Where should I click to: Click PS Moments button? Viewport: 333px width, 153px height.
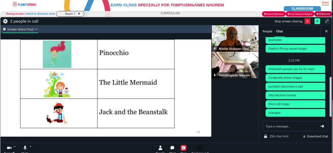click(323, 14)
